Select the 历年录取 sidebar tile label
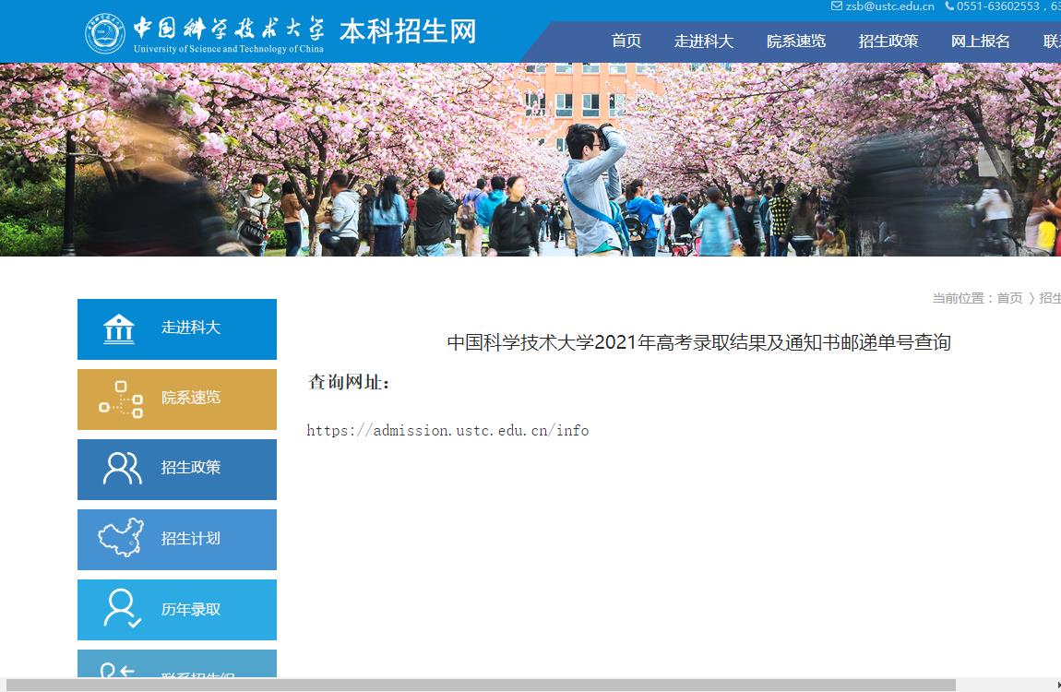Image resolution: width=1061 pixels, height=692 pixels. (191, 610)
